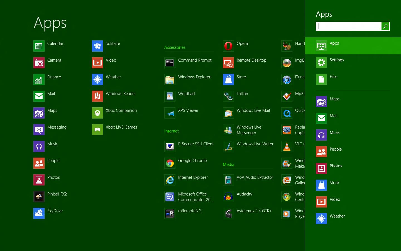401x251 pixels.
Task: Open XPS Viewer icon
Action: coord(170,113)
